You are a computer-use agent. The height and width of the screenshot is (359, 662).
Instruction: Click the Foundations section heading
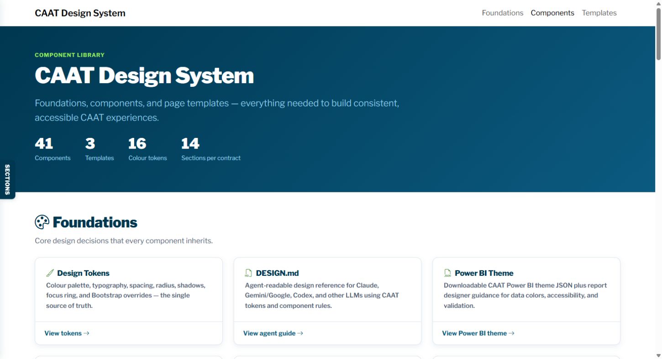pyautogui.click(x=95, y=222)
